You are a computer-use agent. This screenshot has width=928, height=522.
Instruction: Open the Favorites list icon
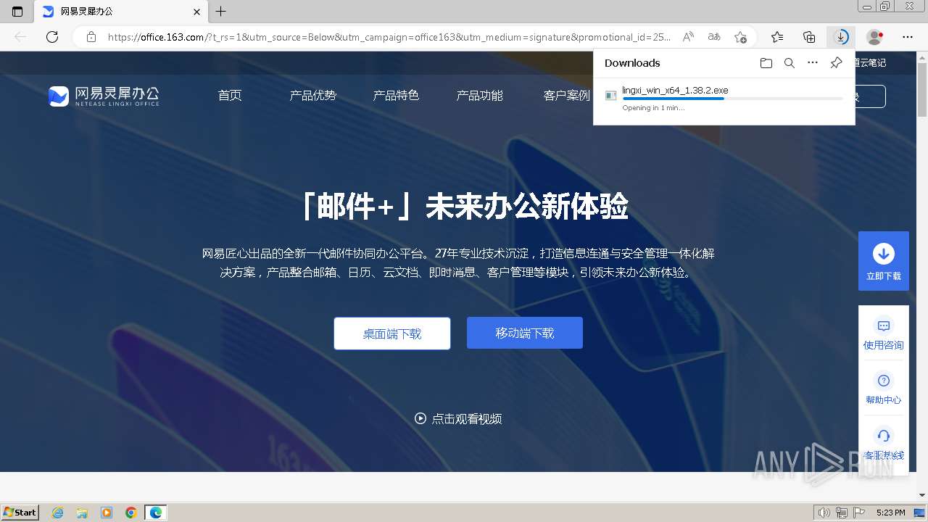pos(777,37)
